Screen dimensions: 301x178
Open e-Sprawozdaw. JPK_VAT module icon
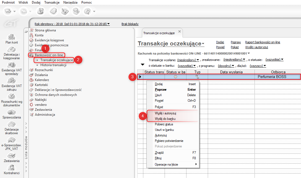pyautogui.click(x=12, y=140)
